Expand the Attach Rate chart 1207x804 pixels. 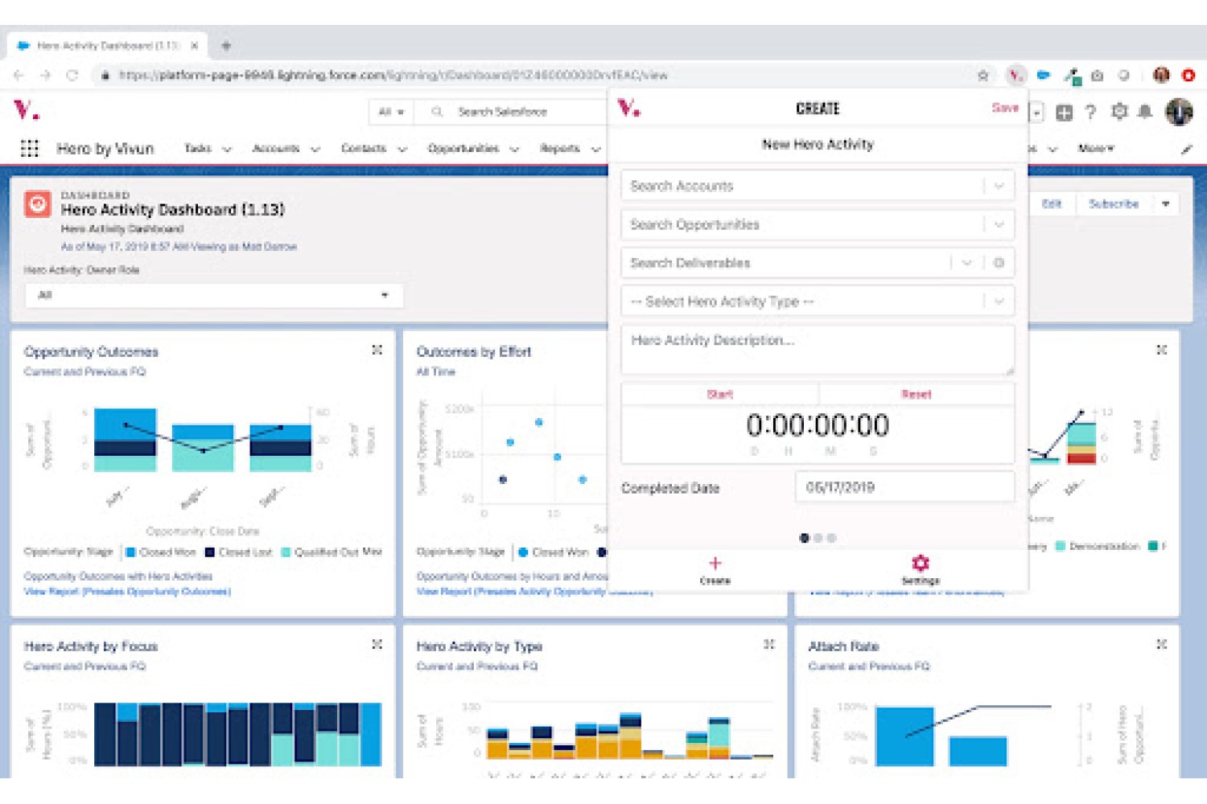click(x=1161, y=644)
